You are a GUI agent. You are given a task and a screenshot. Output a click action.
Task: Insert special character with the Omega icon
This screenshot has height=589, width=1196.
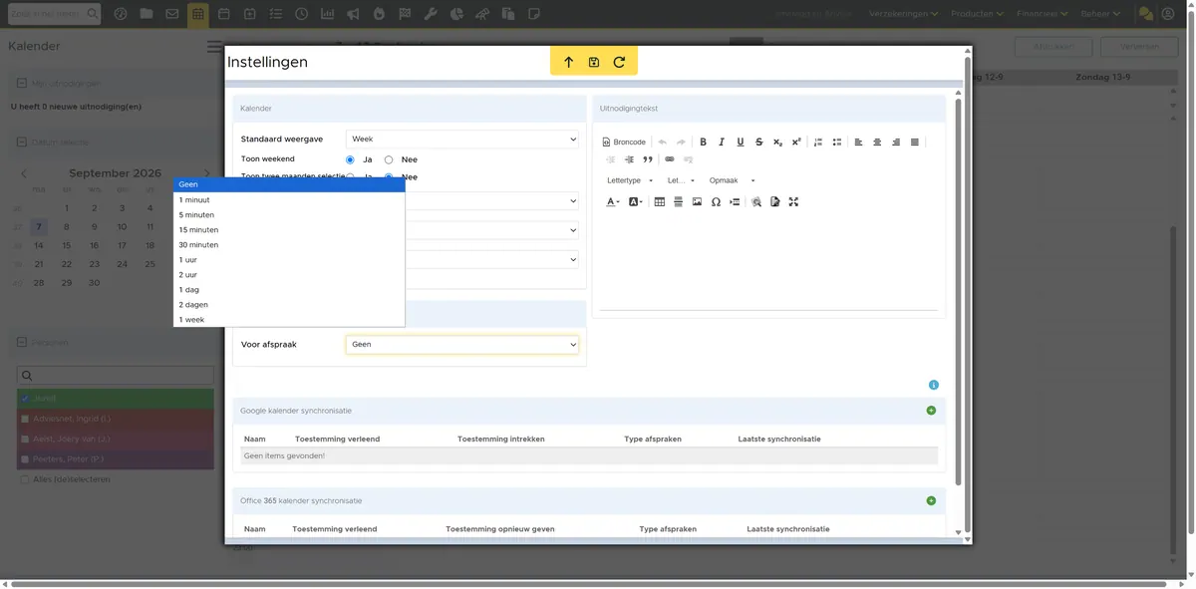tap(716, 202)
